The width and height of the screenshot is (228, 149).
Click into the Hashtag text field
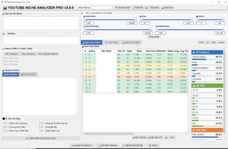41,40
